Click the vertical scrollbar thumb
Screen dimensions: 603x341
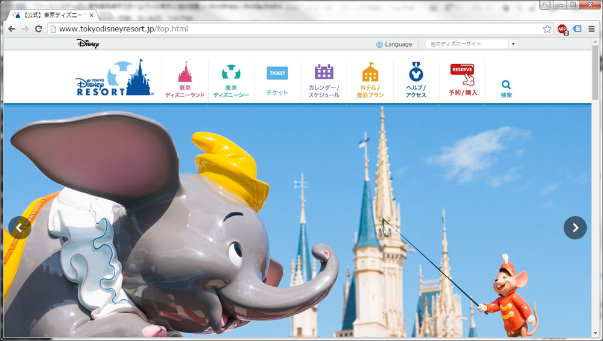(595, 72)
